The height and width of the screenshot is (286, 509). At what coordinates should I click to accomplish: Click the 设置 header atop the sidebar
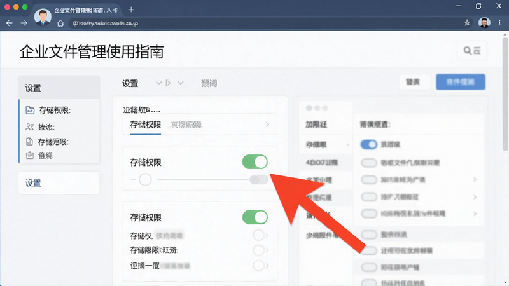(x=59, y=88)
